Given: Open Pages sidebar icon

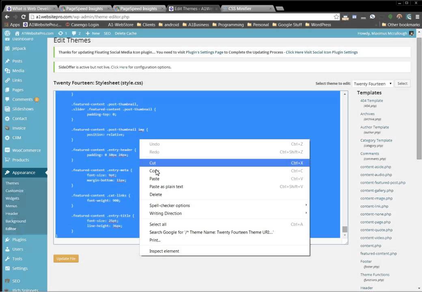Looking at the screenshot, I should pos(7,90).
